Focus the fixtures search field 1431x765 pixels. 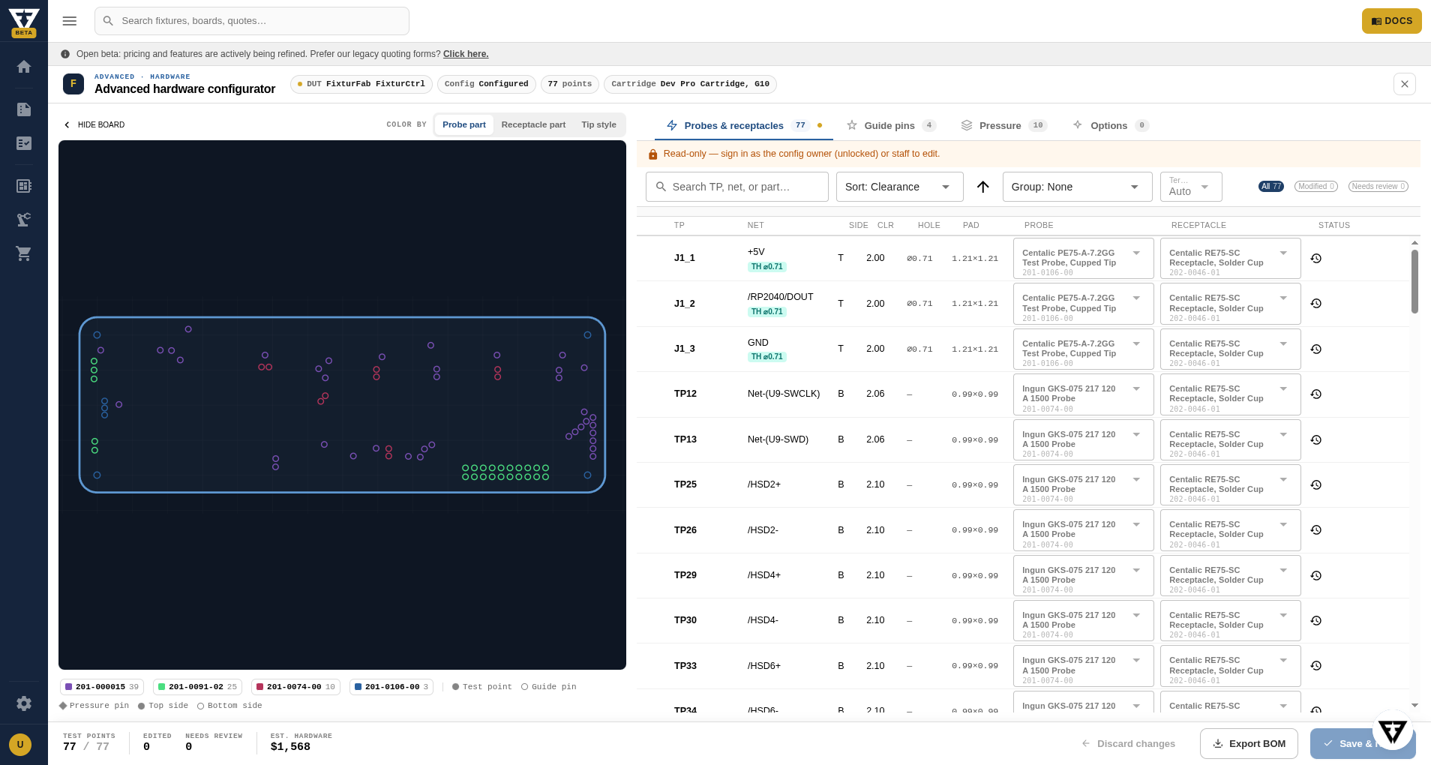click(252, 21)
